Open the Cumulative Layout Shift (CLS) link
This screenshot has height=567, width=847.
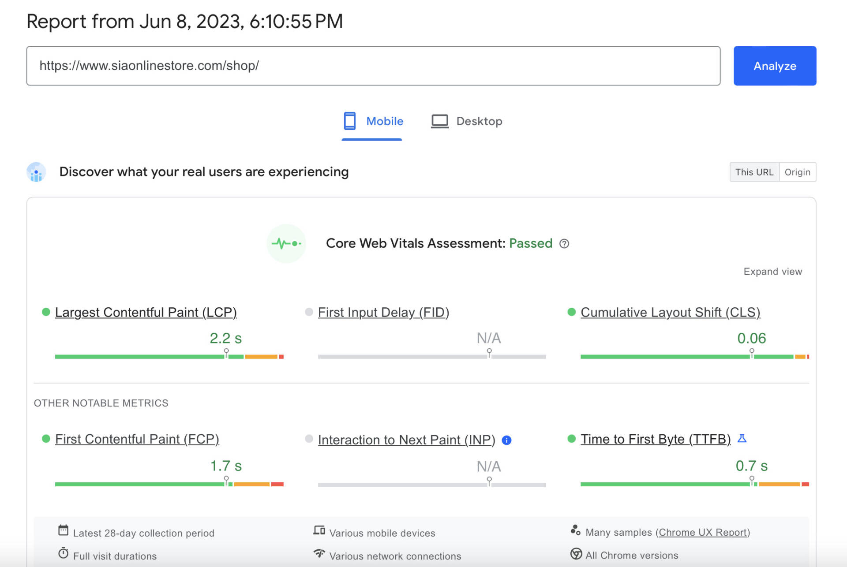click(x=670, y=312)
